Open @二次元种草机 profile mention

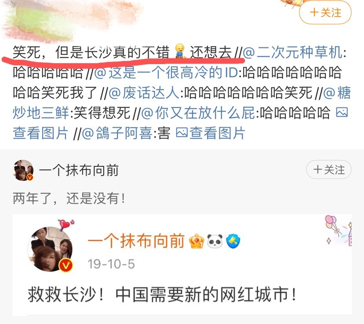click(x=292, y=52)
